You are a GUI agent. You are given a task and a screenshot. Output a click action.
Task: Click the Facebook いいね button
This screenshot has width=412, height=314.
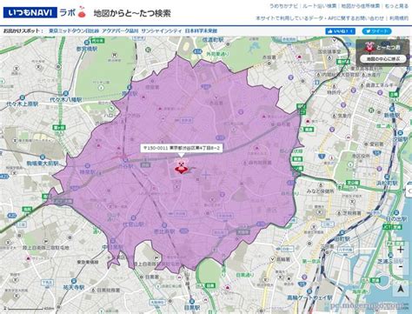tap(340, 31)
